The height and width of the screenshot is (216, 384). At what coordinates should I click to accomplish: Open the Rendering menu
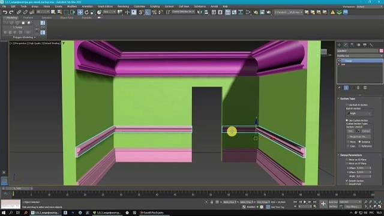[123, 7]
